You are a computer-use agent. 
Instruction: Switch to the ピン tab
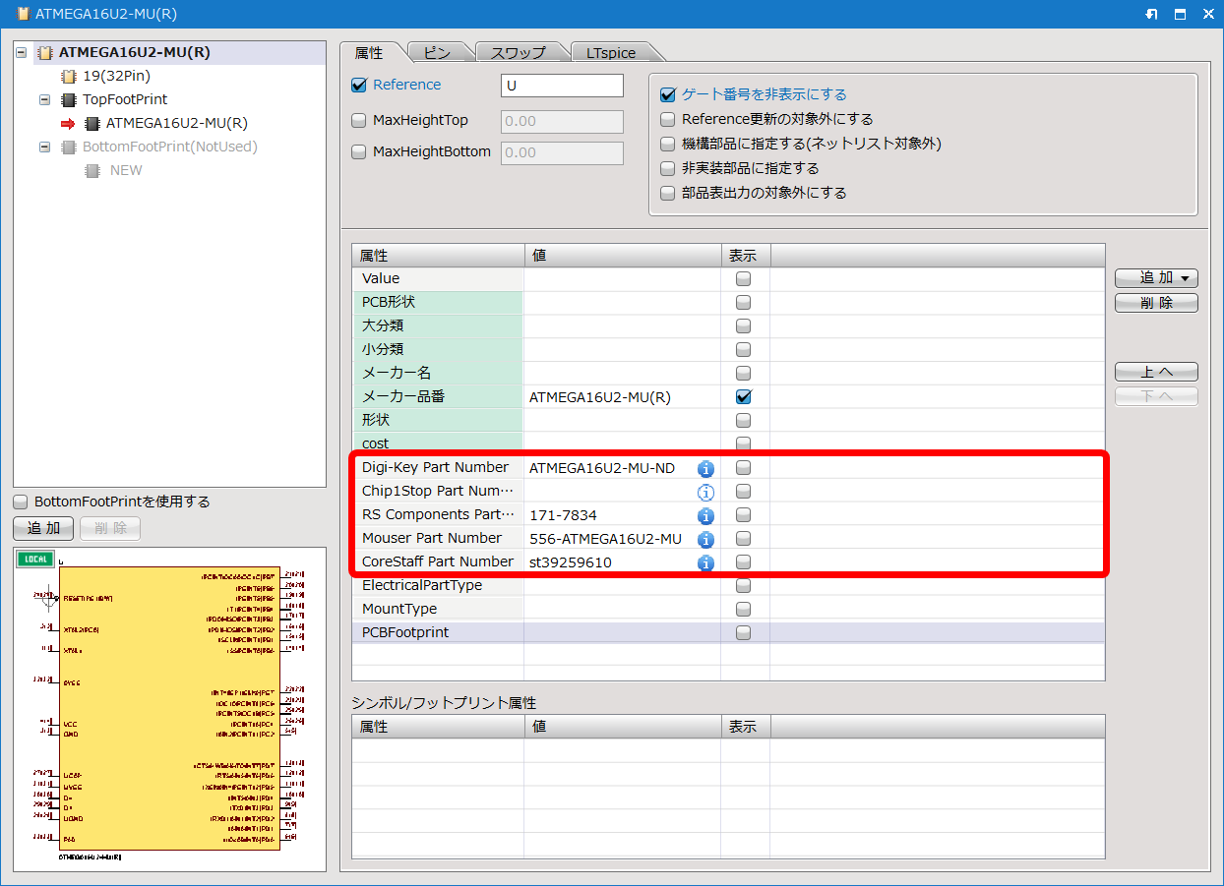pyautogui.click(x=438, y=53)
